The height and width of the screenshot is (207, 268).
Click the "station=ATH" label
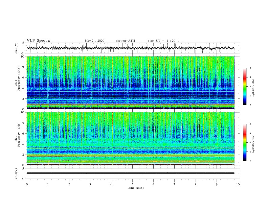point(126,41)
